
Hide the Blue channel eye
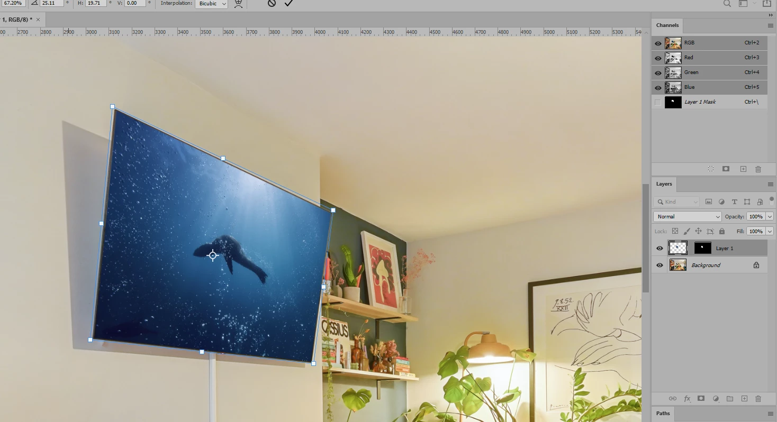(658, 87)
